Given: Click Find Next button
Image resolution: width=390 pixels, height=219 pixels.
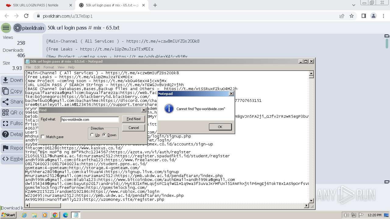Looking at the screenshot, I should (x=133, y=119).
